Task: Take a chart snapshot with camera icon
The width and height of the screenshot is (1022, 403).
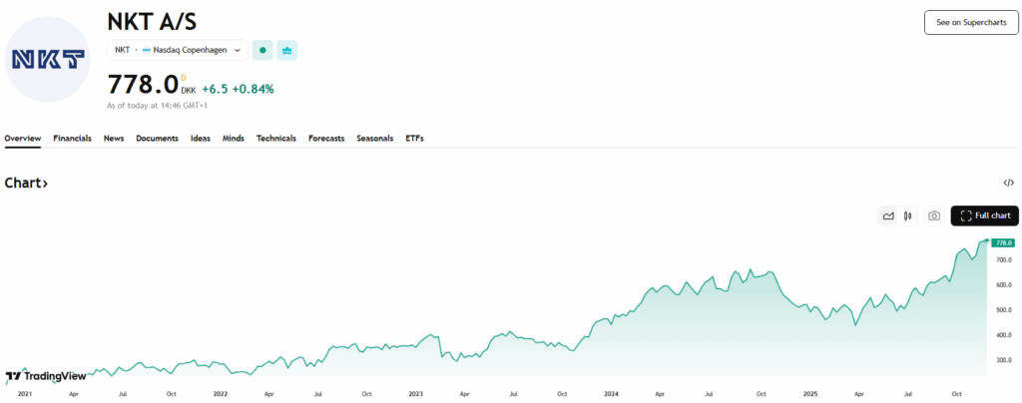Action: [x=933, y=215]
